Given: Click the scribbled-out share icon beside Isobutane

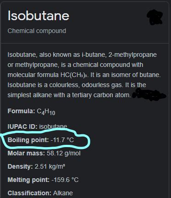Looking at the screenshot, I should pyautogui.click(x=154, y=17).
